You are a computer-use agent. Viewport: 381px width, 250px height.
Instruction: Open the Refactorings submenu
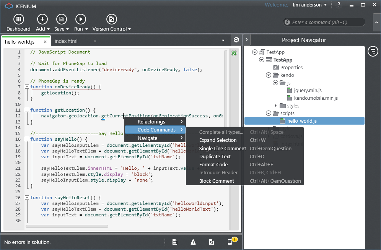[155, 122]
